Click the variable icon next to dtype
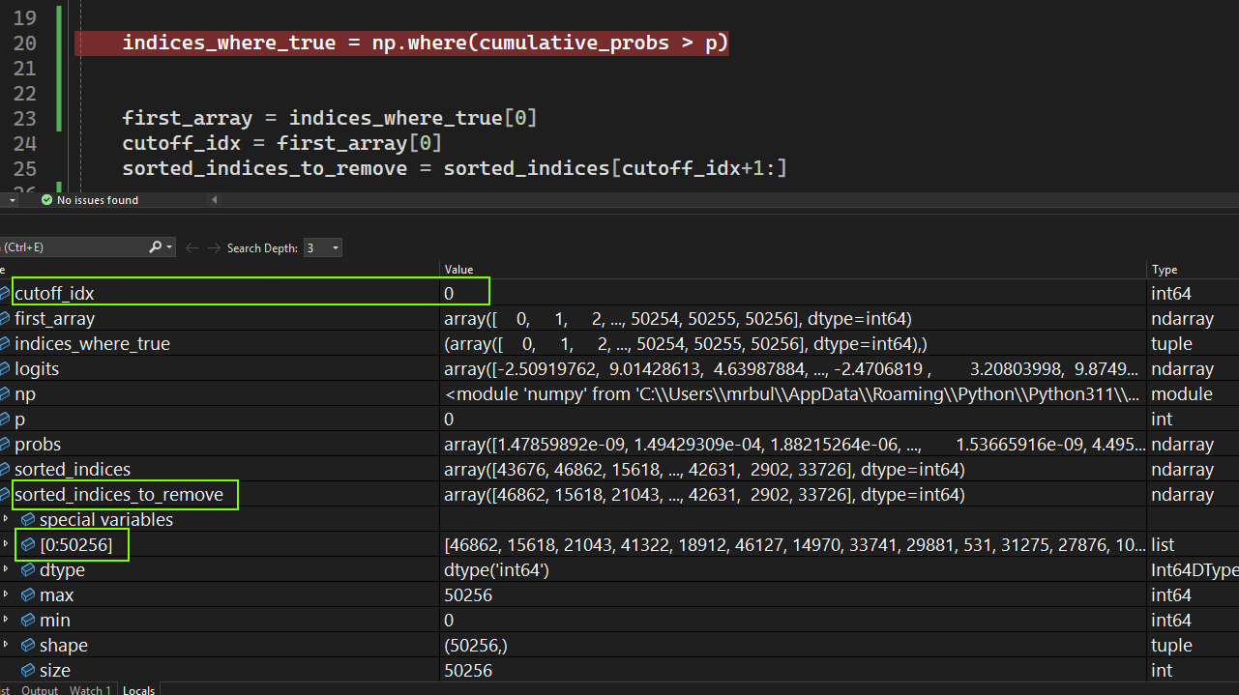This screenshot has width=1239, height=695. [x=27, y=570]
